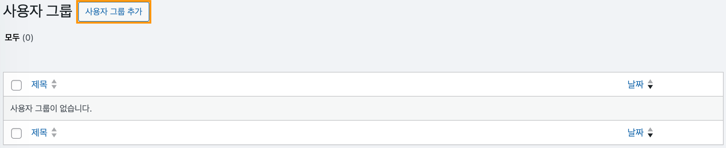Click the up arrow beside 날짜 in top header

pos(650,82)
